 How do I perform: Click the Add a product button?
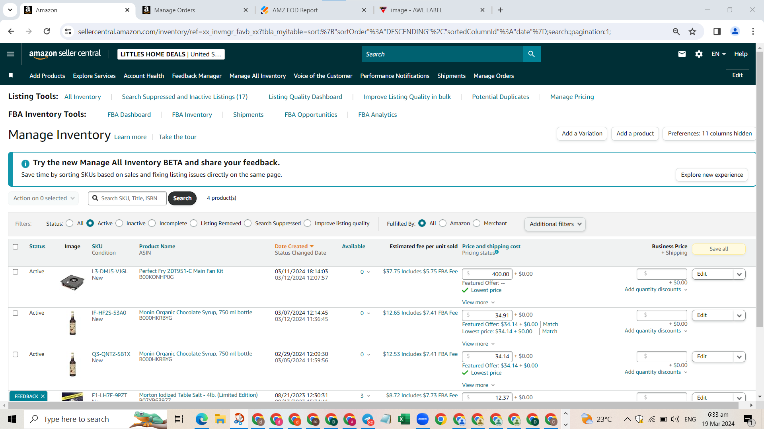[635, 133]
